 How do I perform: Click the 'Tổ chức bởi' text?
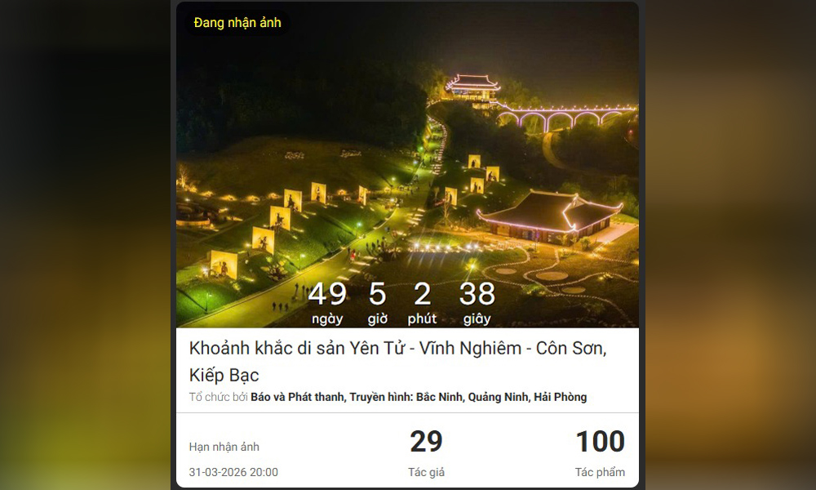(x=219, y=398)
